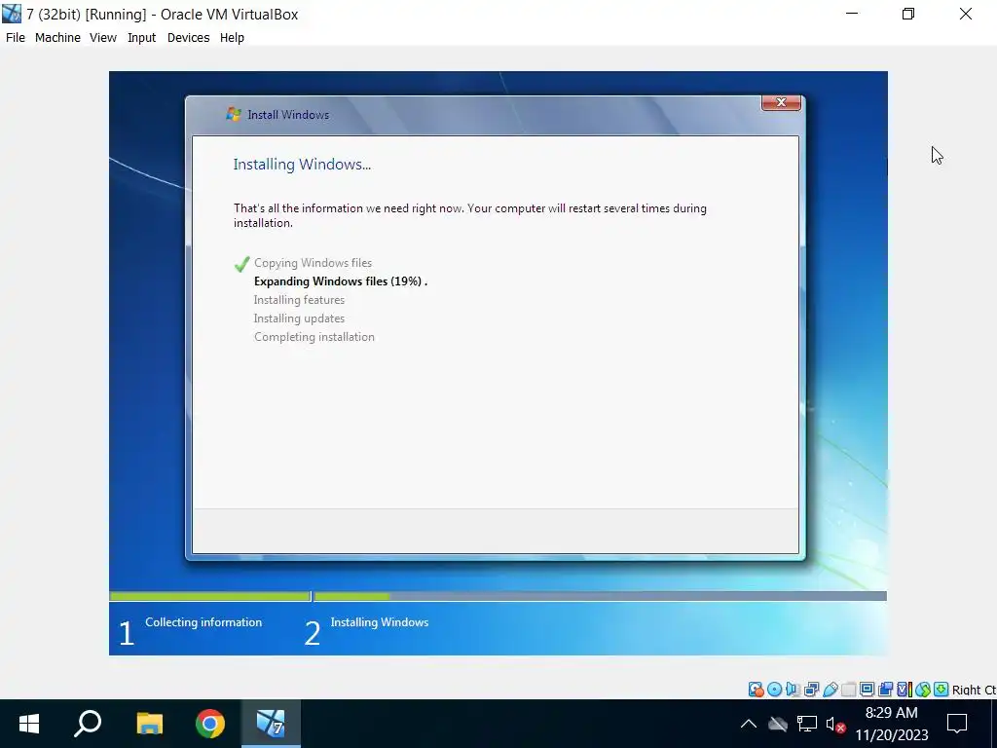997x748 pixels.
Task: Click the shared folders indicator icon
Action: pyautogui.click(x=848, y=690)
